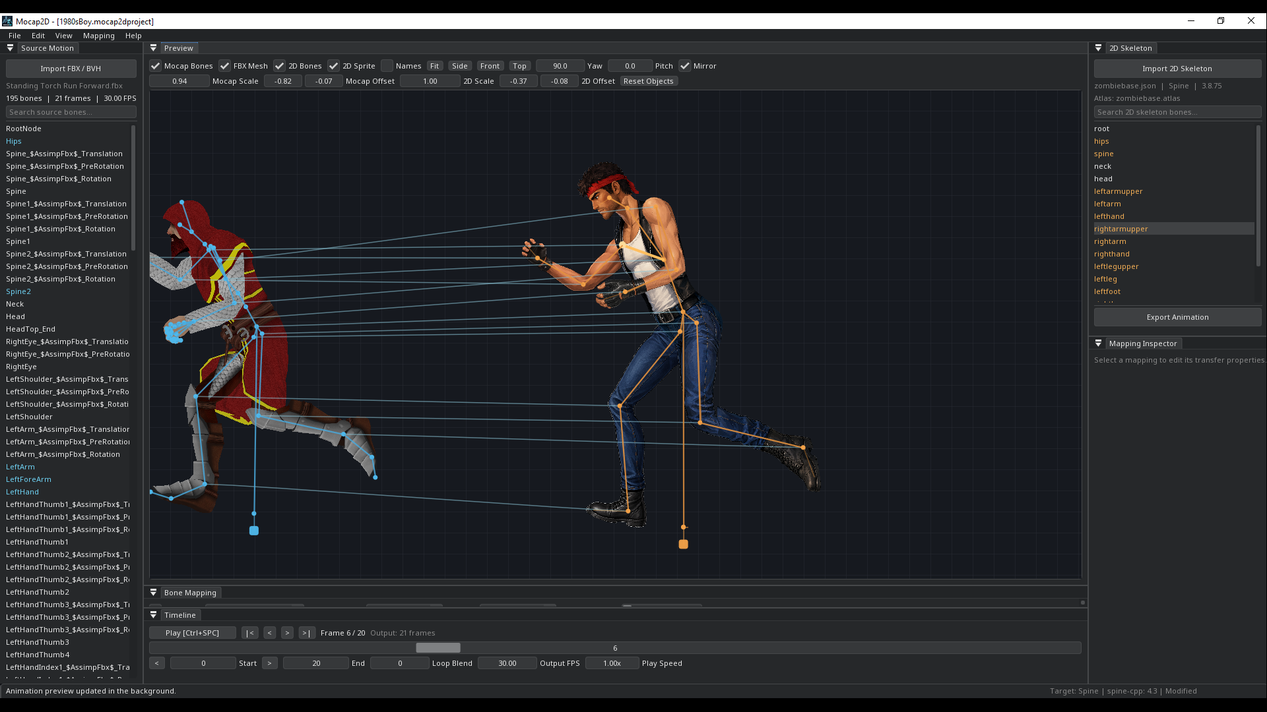
Task: Jump to last frame button
Action: pyautogui.click(x=306, y=633)
